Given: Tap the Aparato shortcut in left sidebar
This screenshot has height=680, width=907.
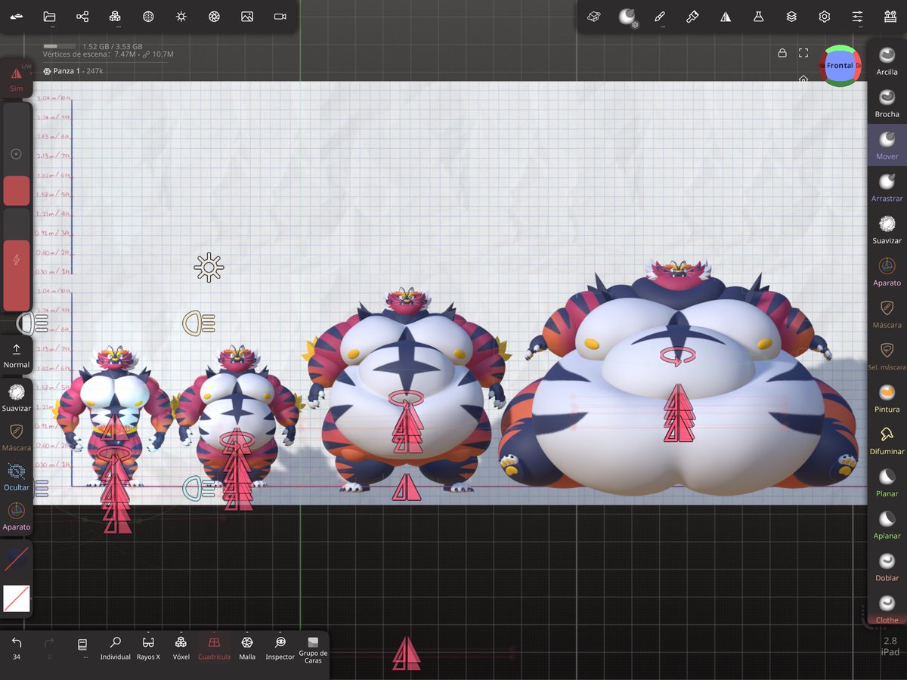Looking at the screenshot, I should 17,516.
